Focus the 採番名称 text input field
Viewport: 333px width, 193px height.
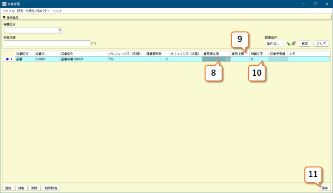46,43
